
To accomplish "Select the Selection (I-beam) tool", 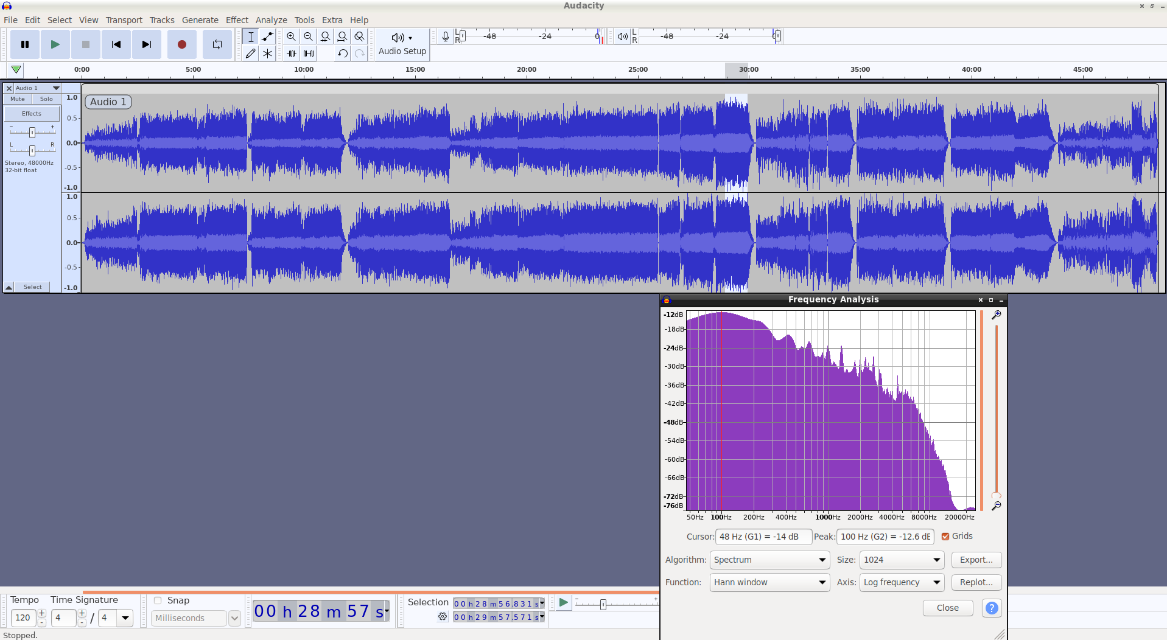I will [x=250, y=37].
